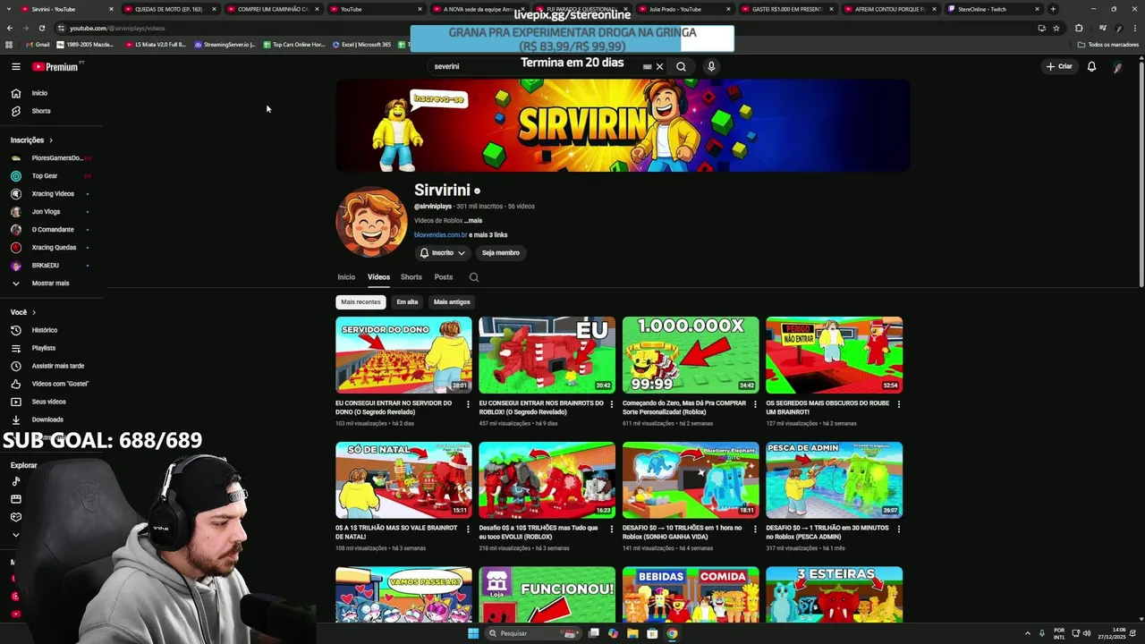The height and width of the screenshot is (644, 1145).
Task: Open File Explorer from the taskbar
Action: coord(632,633)
